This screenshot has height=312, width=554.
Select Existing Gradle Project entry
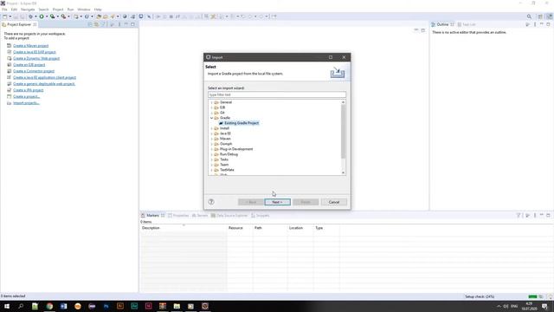(239, 123)
